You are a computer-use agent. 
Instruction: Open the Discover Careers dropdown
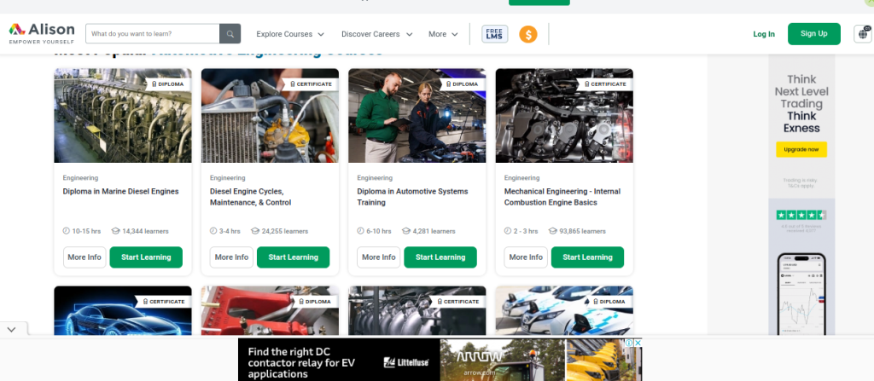tap(376, 34)
